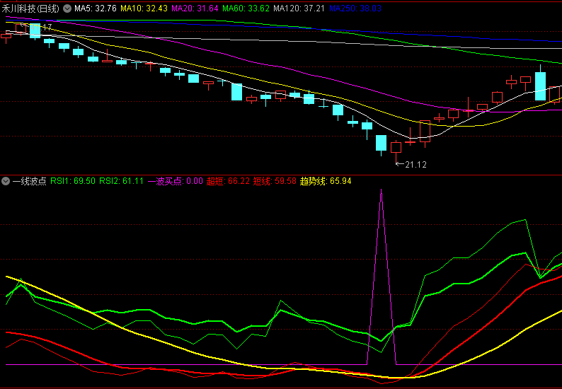Click the MA5: 32.76 label
The width and height of the screenshot is (562, 389).
(x=96, y=8)
